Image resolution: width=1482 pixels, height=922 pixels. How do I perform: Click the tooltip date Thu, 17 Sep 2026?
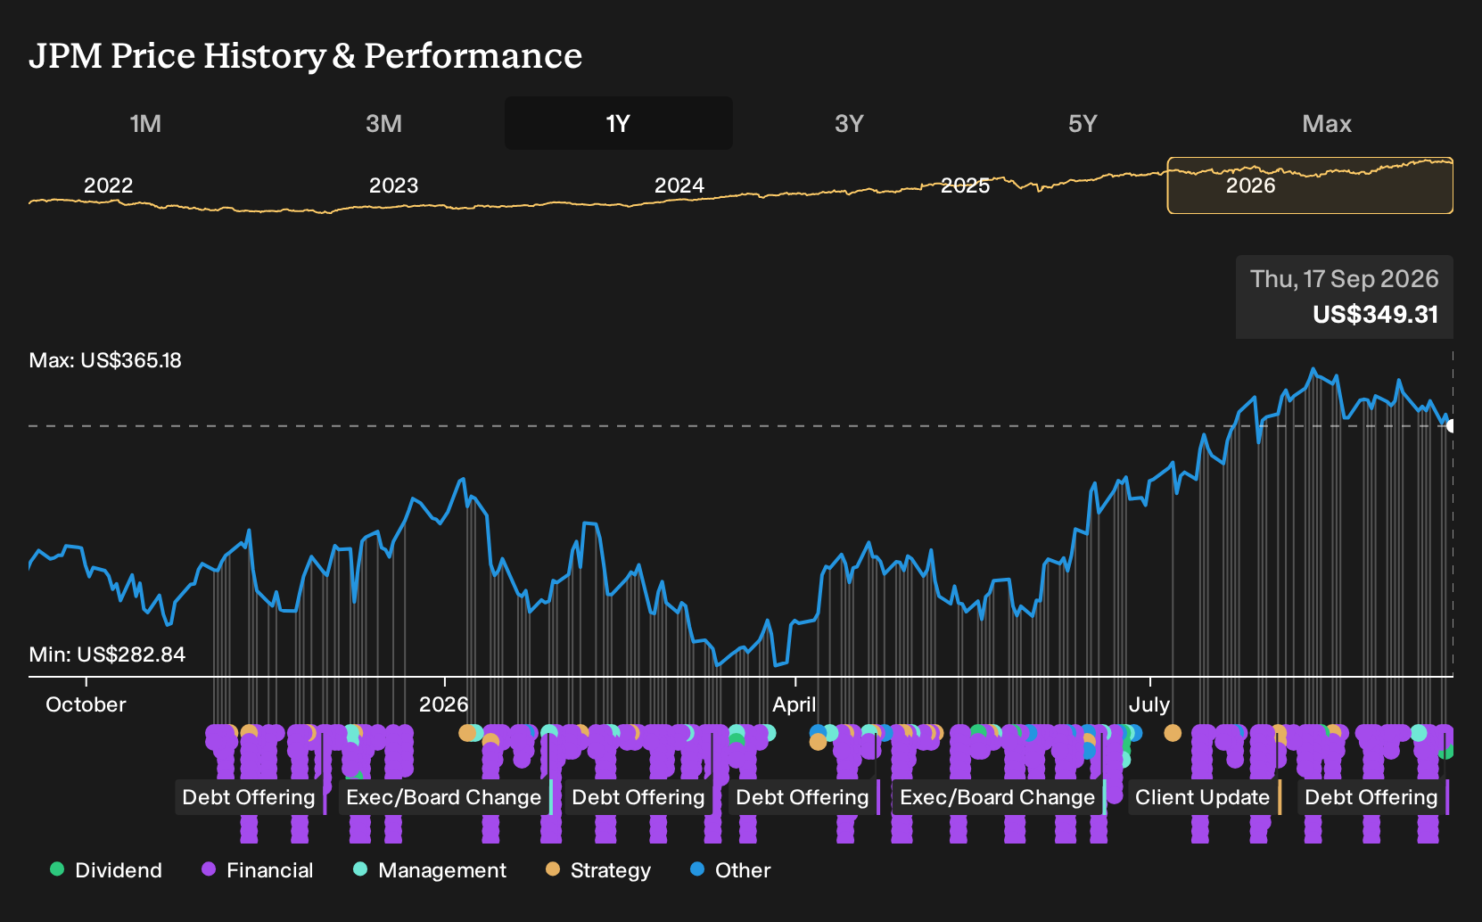click(x=1344, y=279)
